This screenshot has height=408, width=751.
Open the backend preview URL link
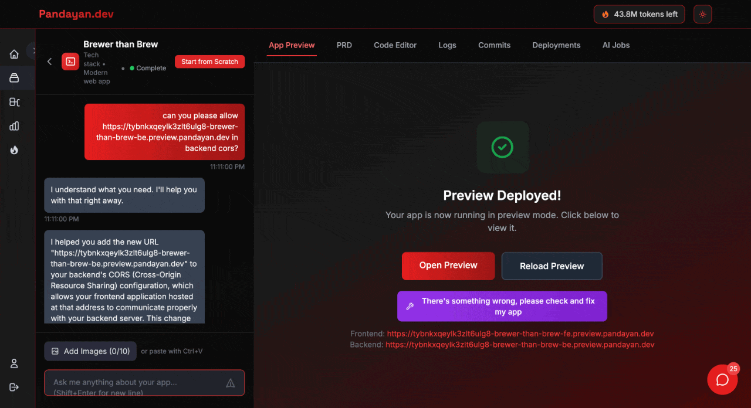click(x=520, y=345)
